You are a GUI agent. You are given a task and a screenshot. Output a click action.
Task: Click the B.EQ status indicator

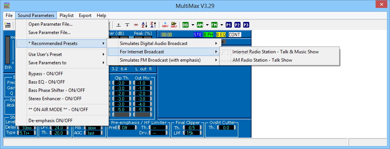click(221, 35)
